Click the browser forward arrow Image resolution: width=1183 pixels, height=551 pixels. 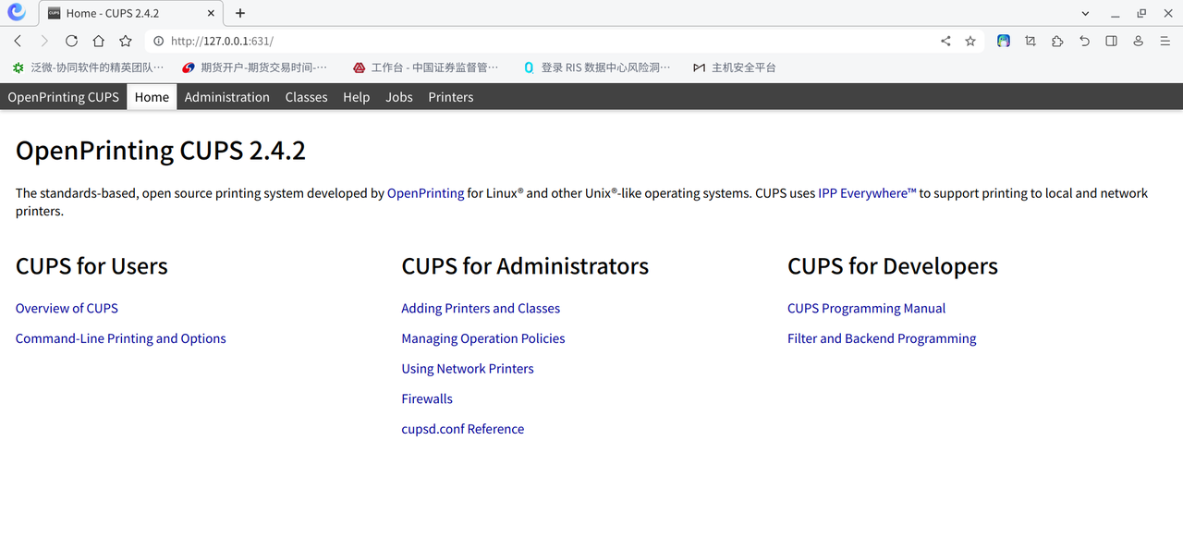(x=44, y=41)
